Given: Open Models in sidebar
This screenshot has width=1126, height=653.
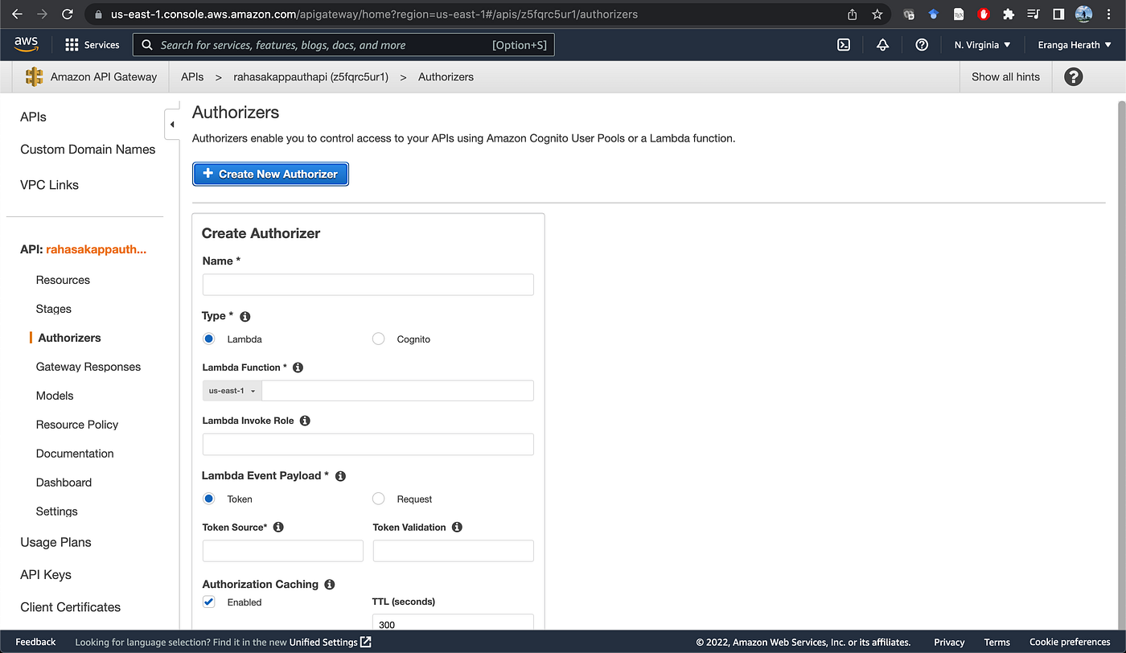Looking at the screenshot, I should click(x=55, y=396).
